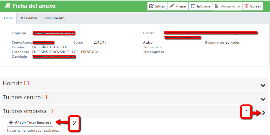
Task: Click the grayed-out Documento toolbar button
Action: (227, 6)
